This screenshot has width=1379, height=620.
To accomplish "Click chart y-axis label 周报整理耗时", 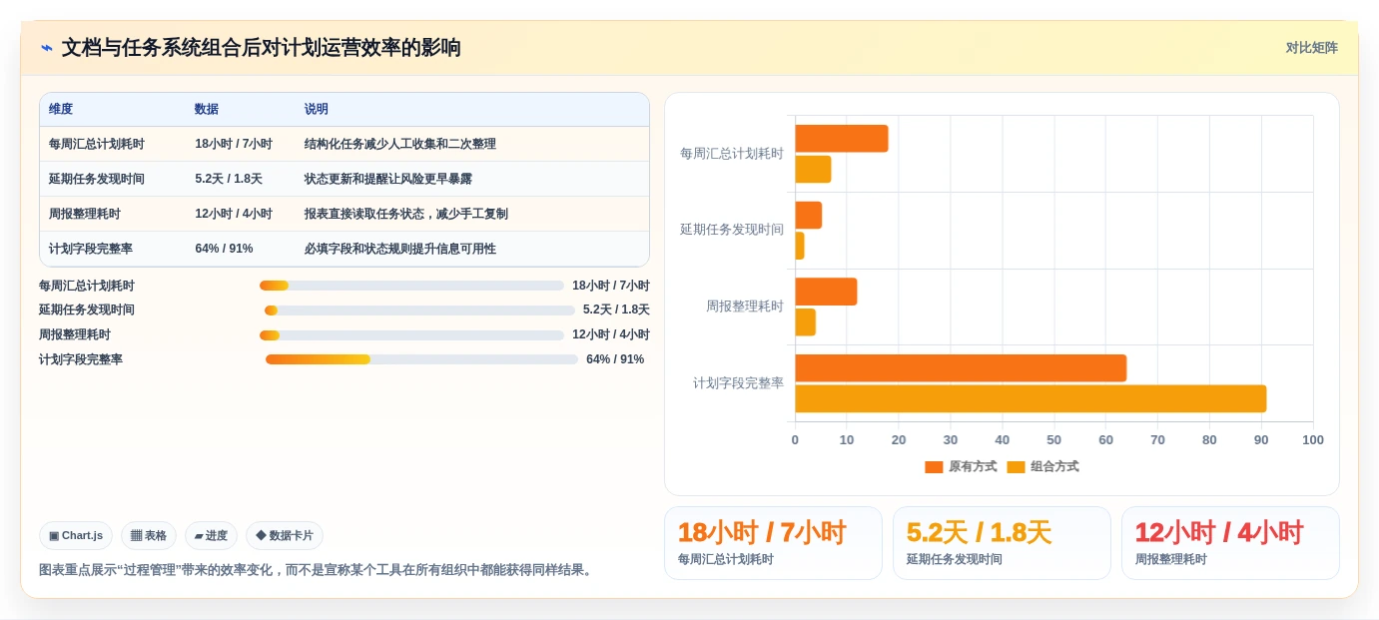I will click(745, 307).
